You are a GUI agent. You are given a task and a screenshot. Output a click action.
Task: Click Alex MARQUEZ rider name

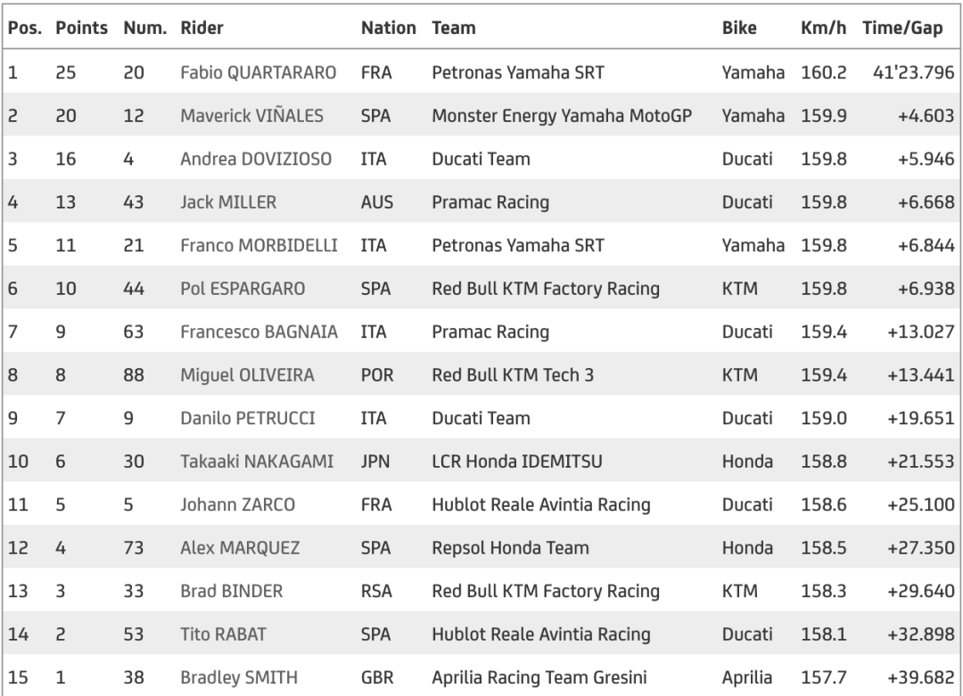[240, 547]
